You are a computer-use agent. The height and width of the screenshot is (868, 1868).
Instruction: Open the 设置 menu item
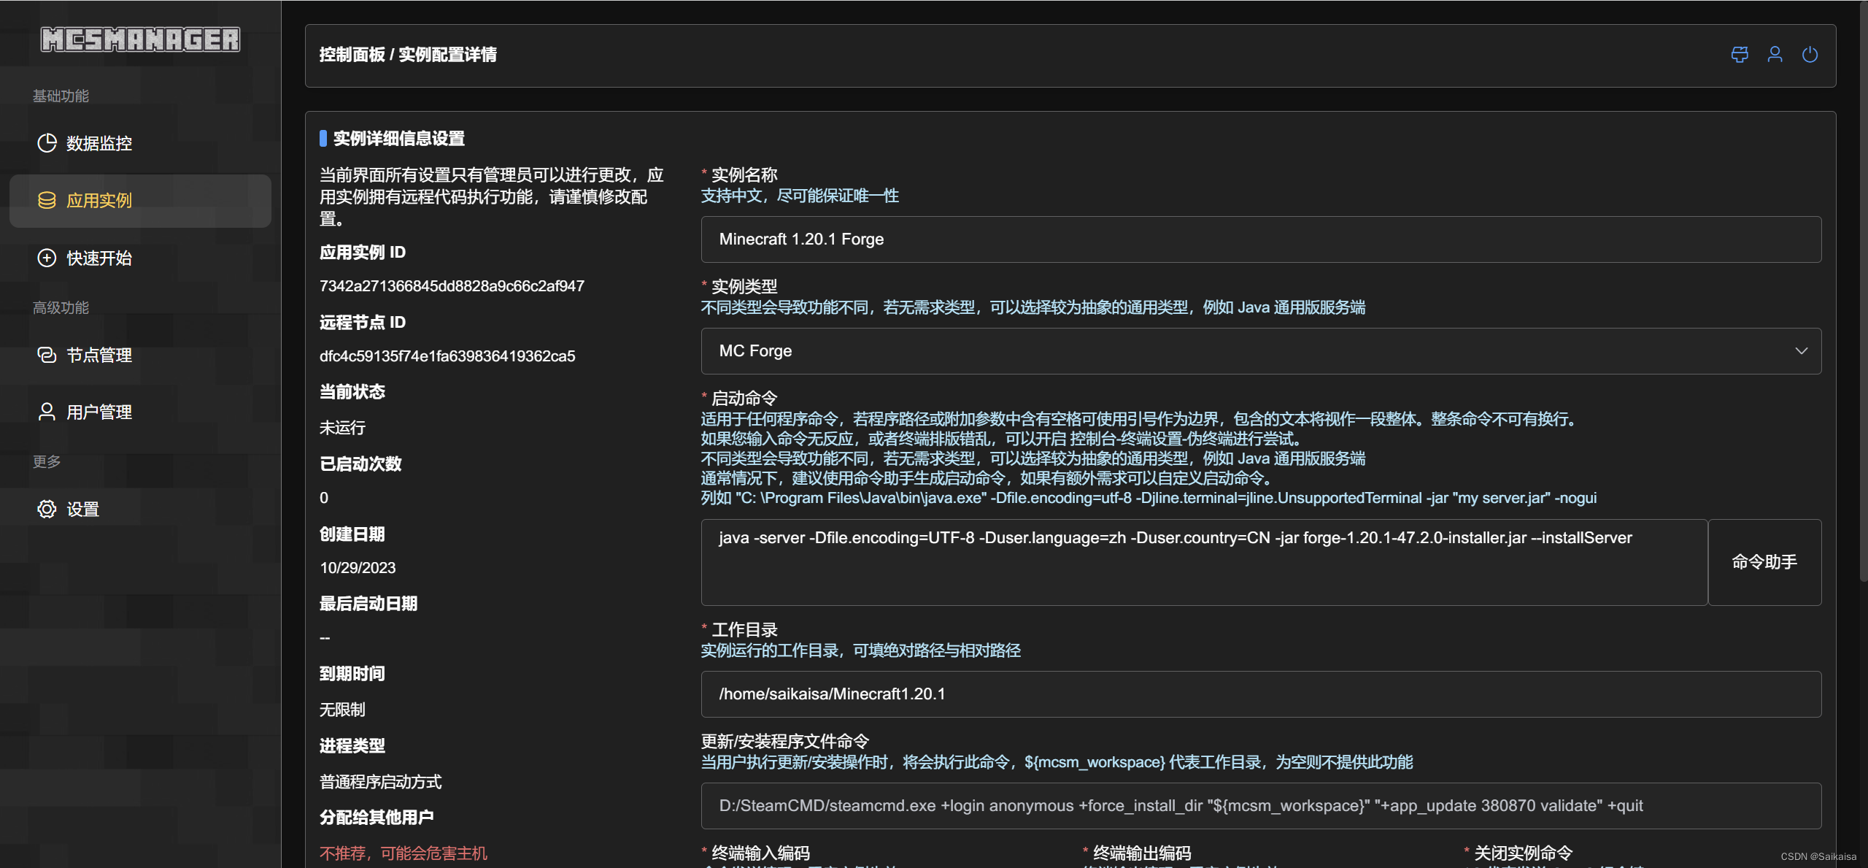click(x=83, y=509)
